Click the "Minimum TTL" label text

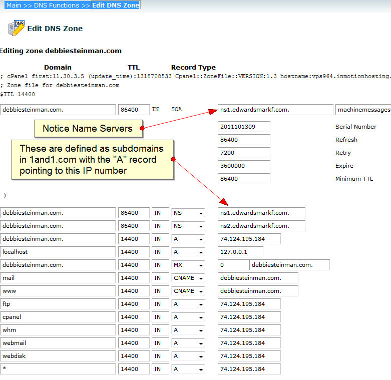[x=354, y=179]
